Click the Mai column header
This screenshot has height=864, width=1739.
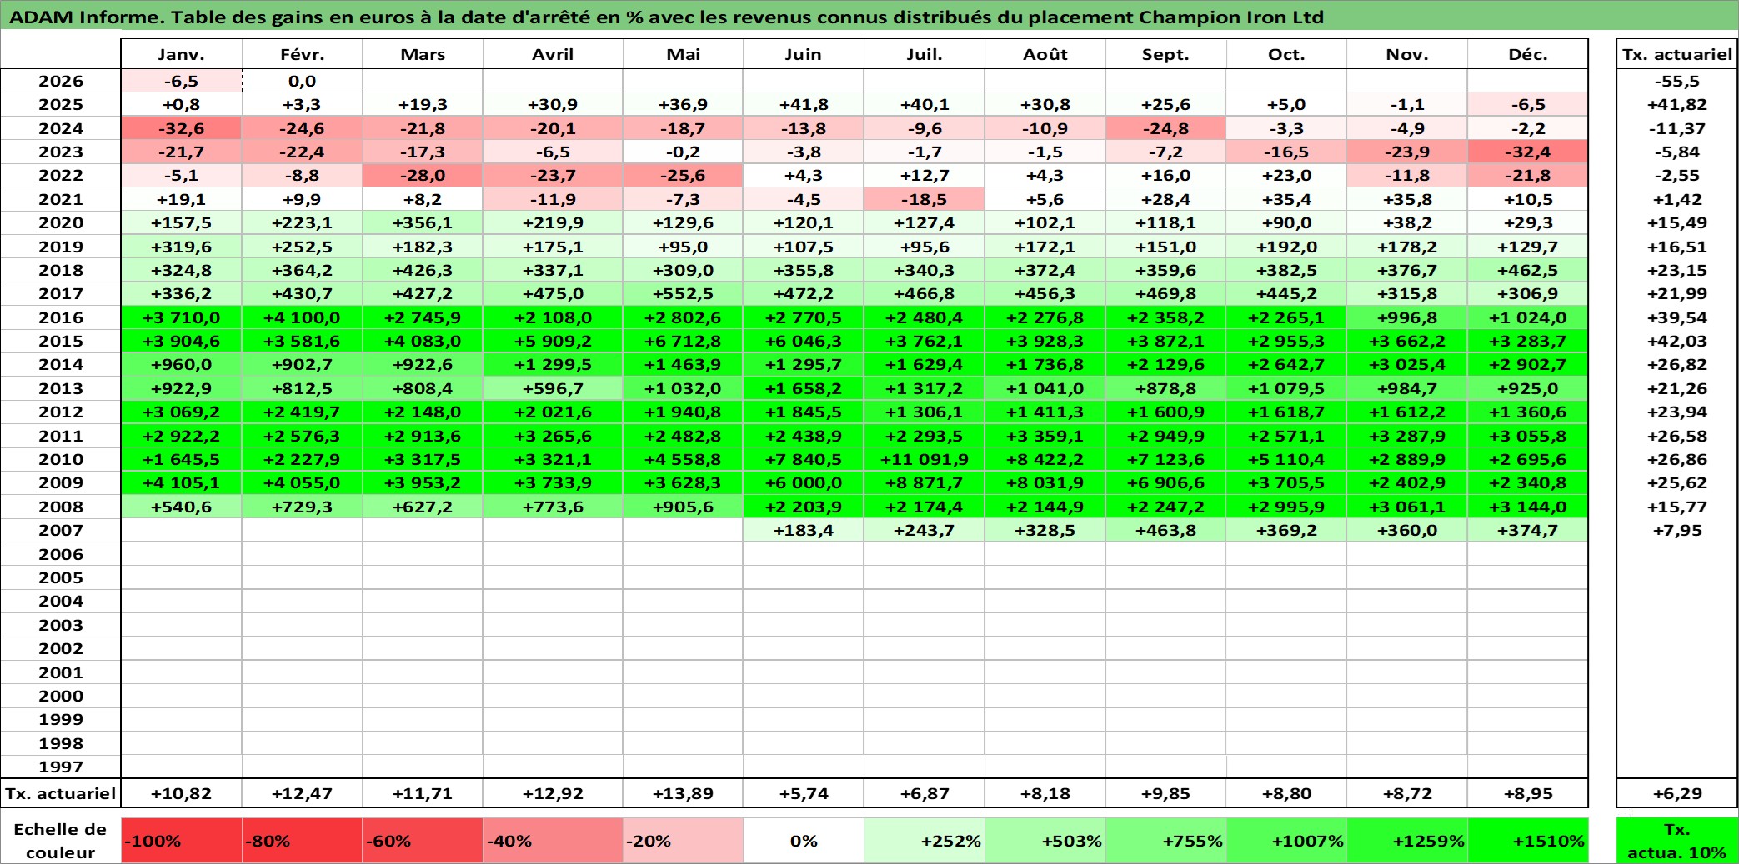(683, 54)
